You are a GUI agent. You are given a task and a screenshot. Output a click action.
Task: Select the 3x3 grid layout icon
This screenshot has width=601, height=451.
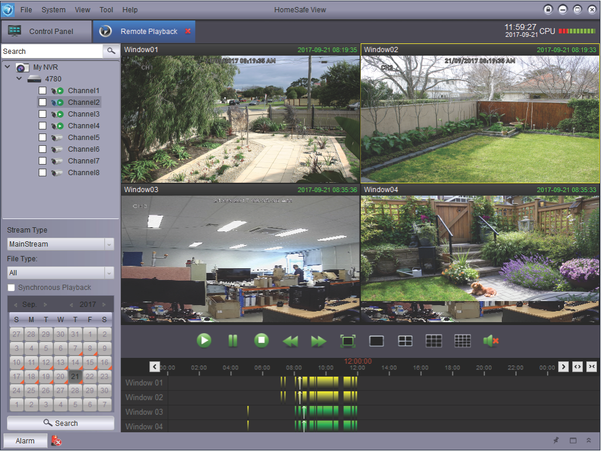point(433,341)
